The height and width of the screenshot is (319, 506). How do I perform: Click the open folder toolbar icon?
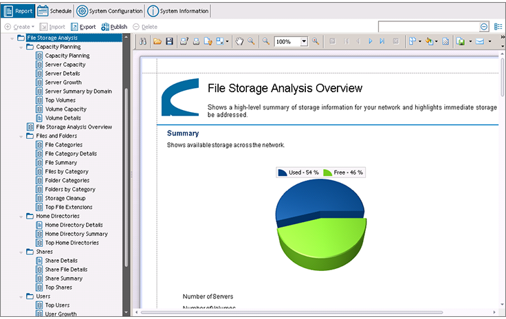(157, 41)
